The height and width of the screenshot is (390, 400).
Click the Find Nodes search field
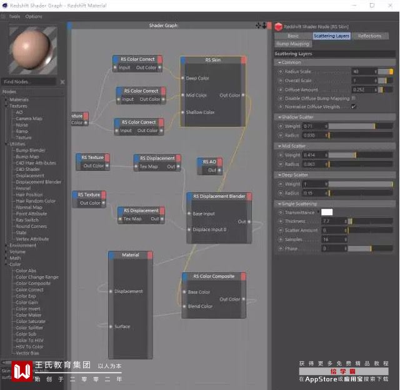29,82
